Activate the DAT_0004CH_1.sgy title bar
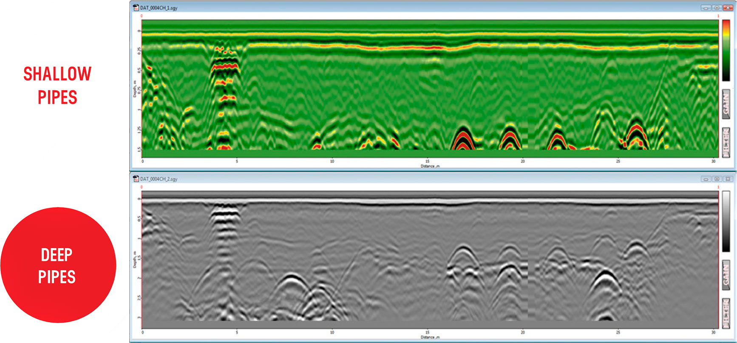 383,8
